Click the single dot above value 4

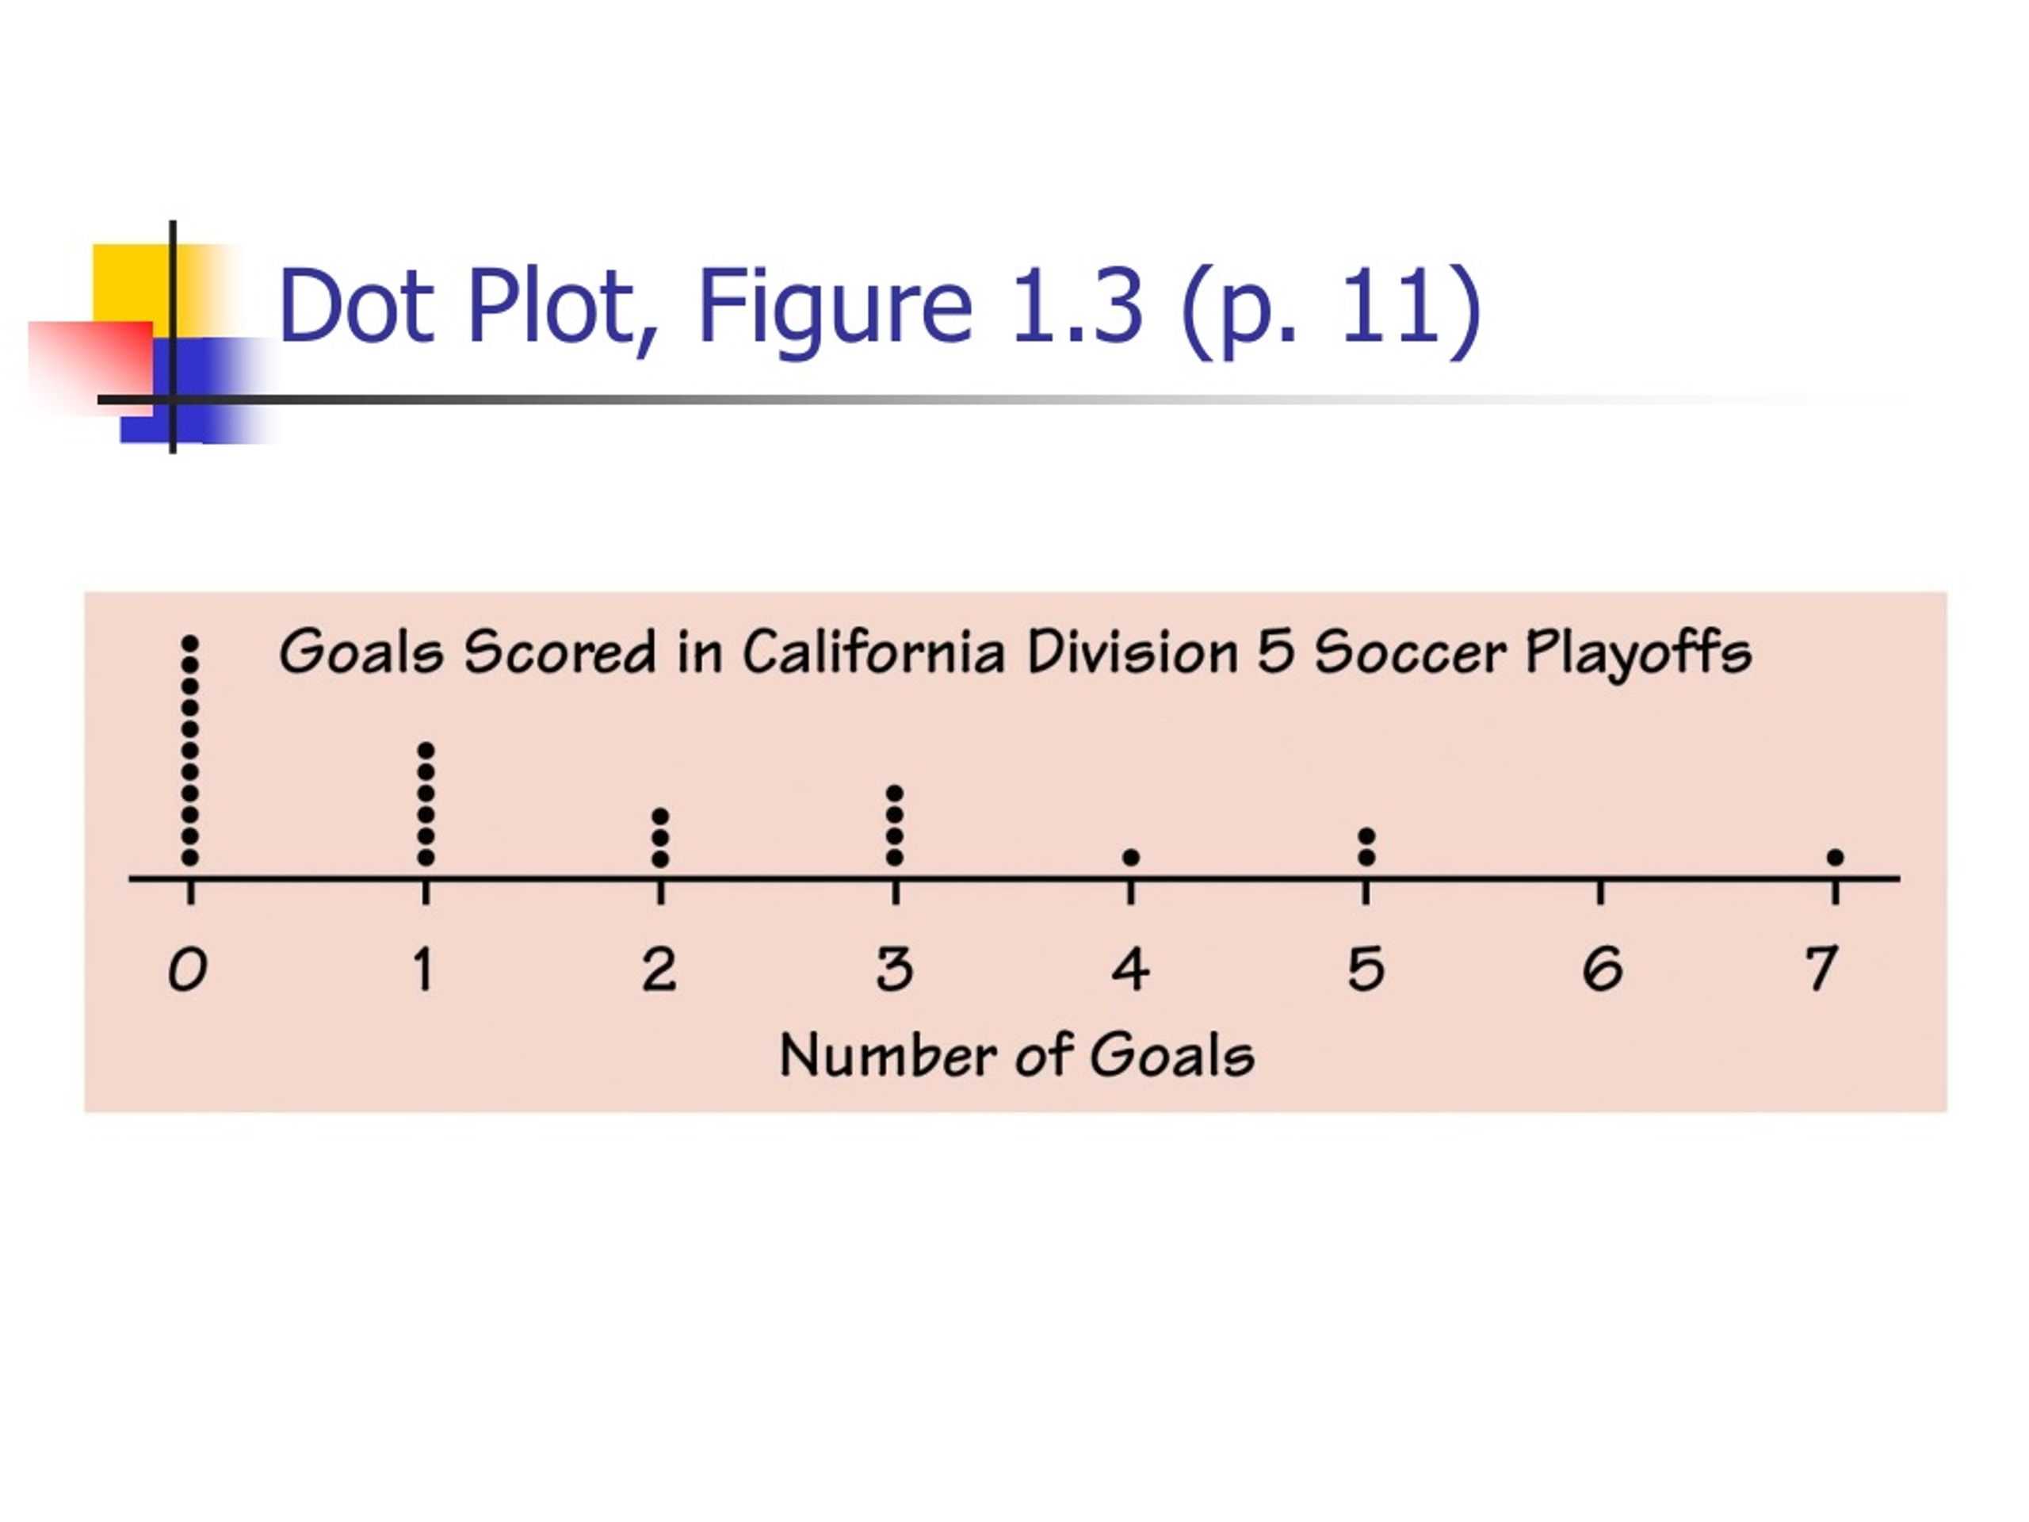[x=1131, y=858]
